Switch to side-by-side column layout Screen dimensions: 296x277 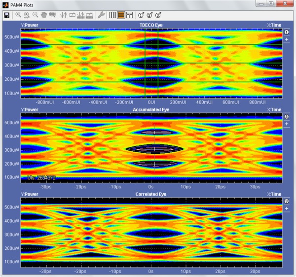click(x=112, y=15)
